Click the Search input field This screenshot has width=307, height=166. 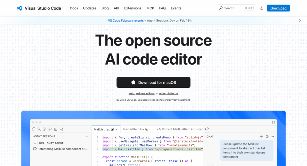point(236,8)
